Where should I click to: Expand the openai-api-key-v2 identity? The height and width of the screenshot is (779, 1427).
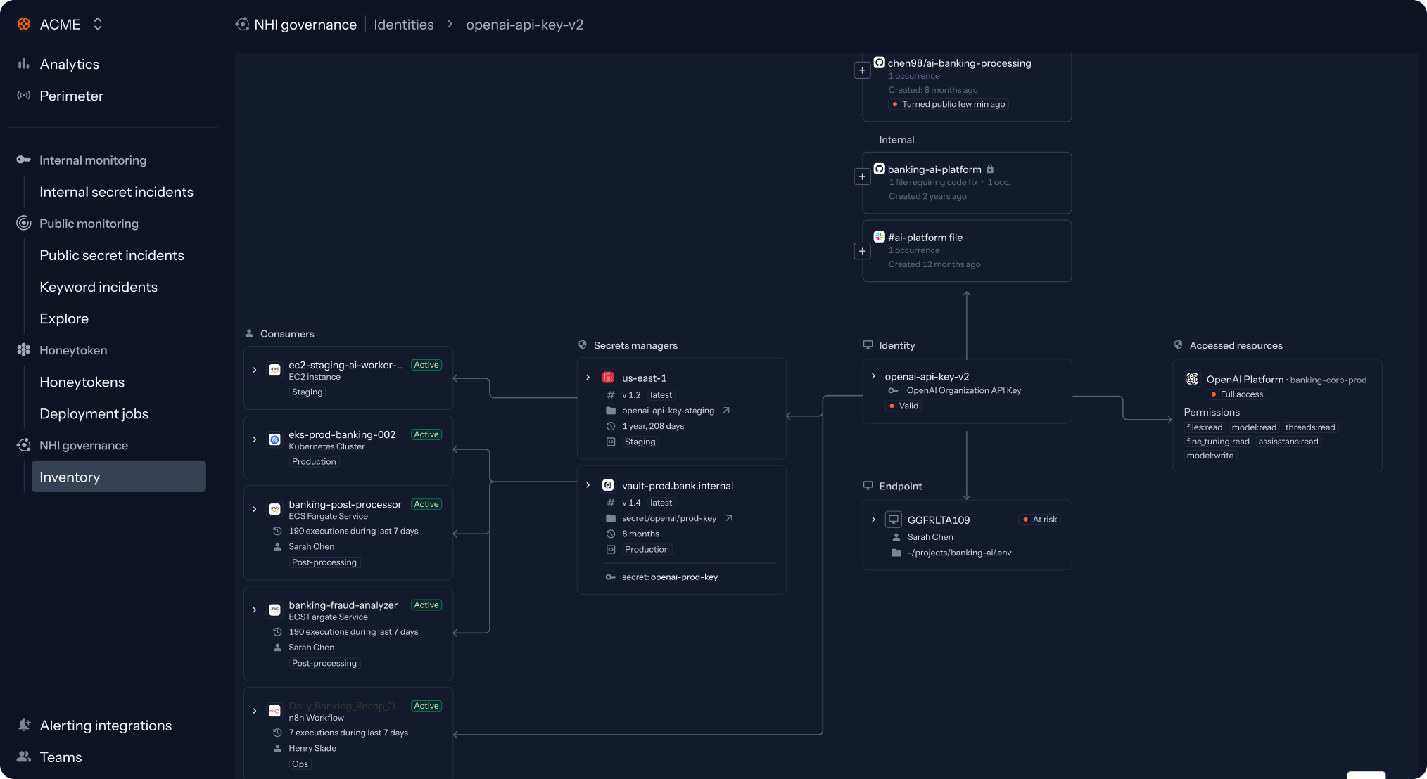click(x=874, y=376)
